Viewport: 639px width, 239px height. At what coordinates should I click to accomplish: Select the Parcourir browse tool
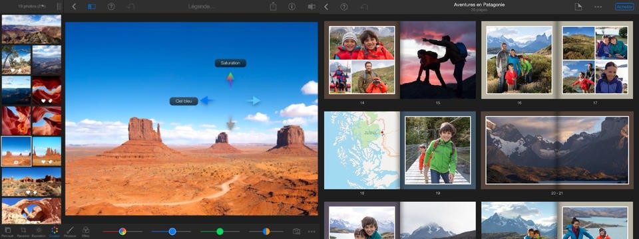[7, 232]
